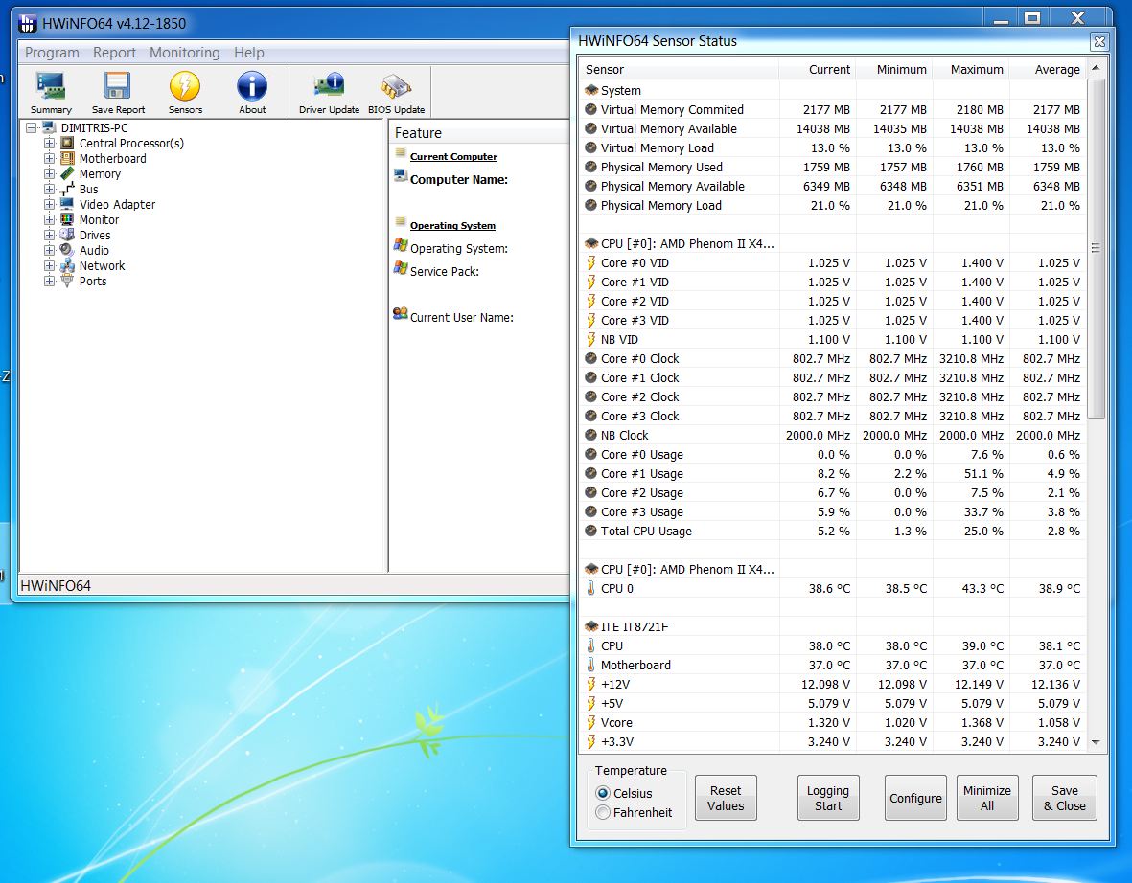Open the Monitoring menu

coord(184,52)
